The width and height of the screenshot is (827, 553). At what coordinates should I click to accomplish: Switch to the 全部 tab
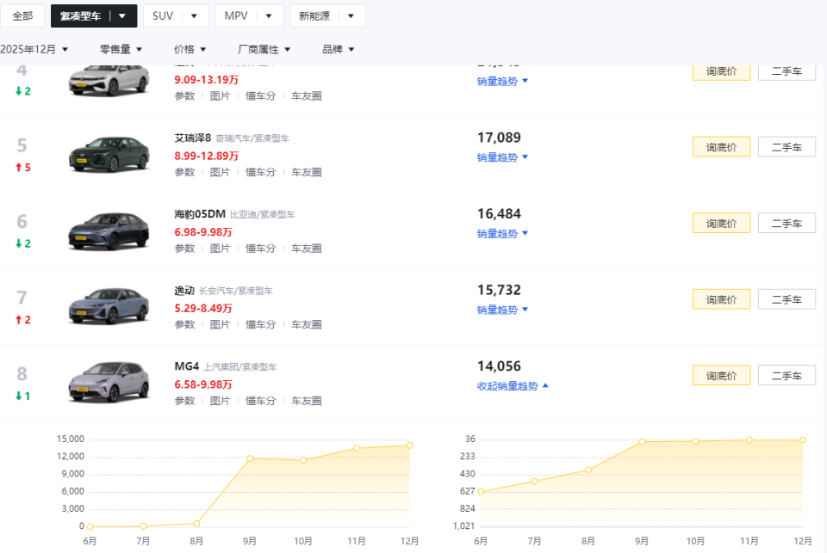pyautogui.click(x=22, y=15)
